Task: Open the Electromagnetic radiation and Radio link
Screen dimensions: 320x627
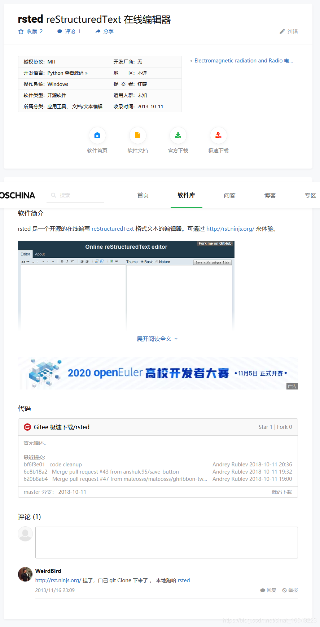Action: pyautogui.click(x=244, y=61)
